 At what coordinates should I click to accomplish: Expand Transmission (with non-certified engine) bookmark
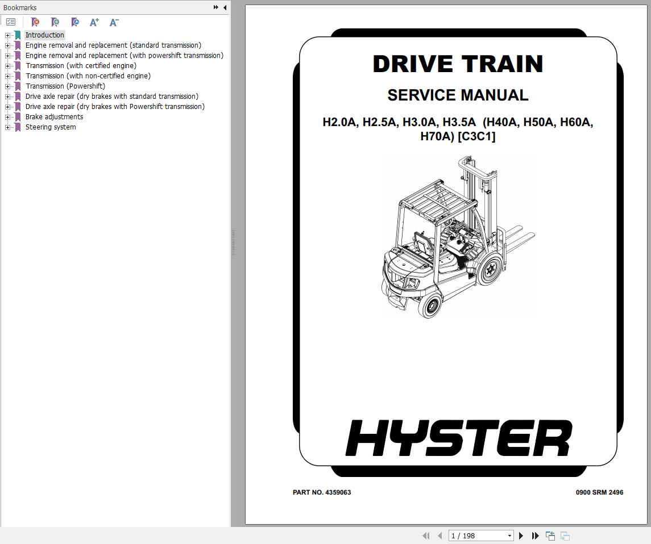pyautogui.click(x=7, y=76)
